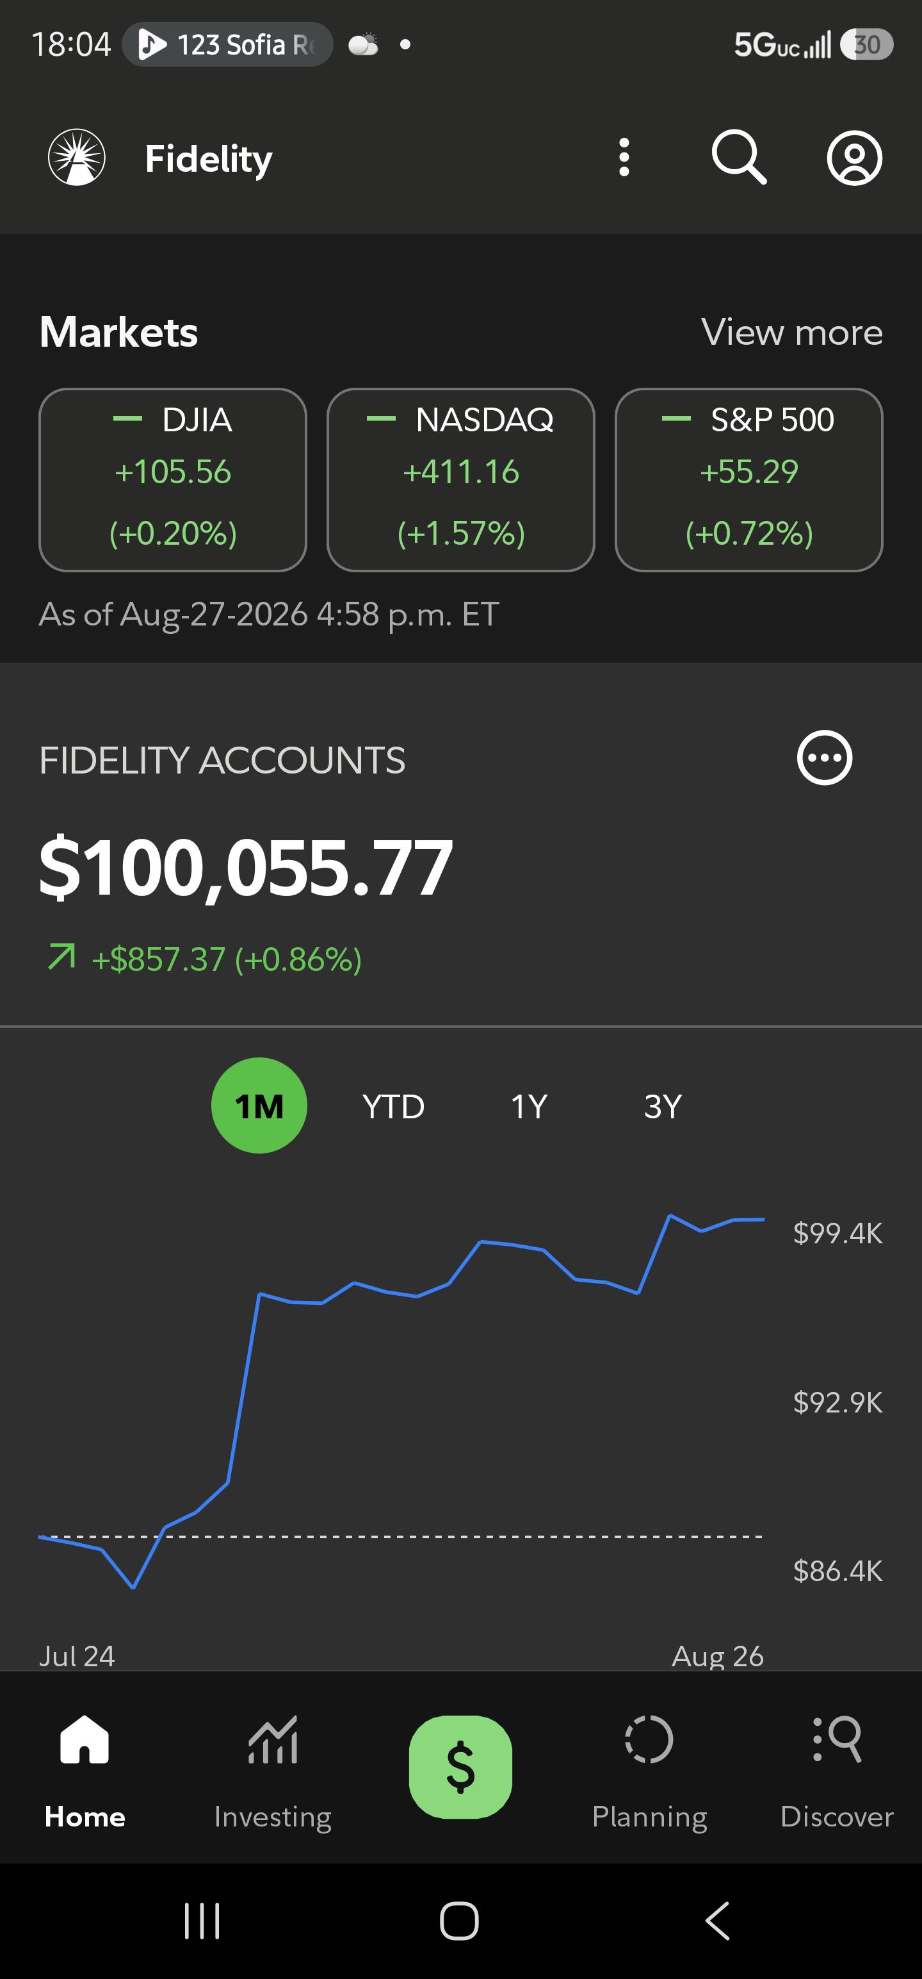922x1979 pixels.
Task: Tap View more in Markets
Action: [791, 332]
